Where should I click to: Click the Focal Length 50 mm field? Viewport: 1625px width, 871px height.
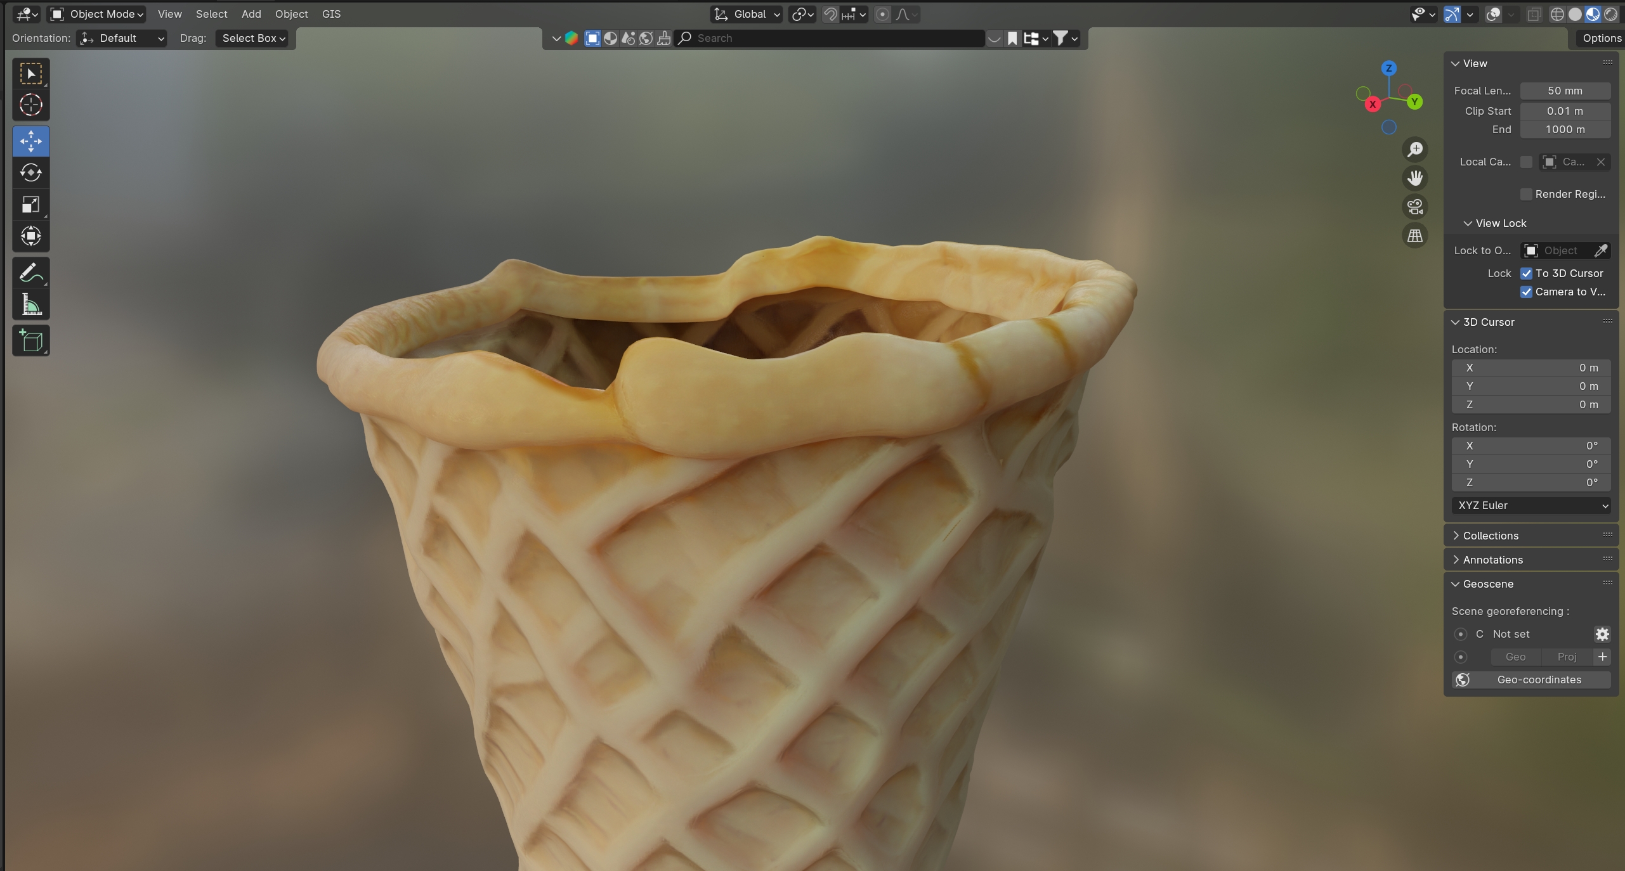coord(1565,91)
